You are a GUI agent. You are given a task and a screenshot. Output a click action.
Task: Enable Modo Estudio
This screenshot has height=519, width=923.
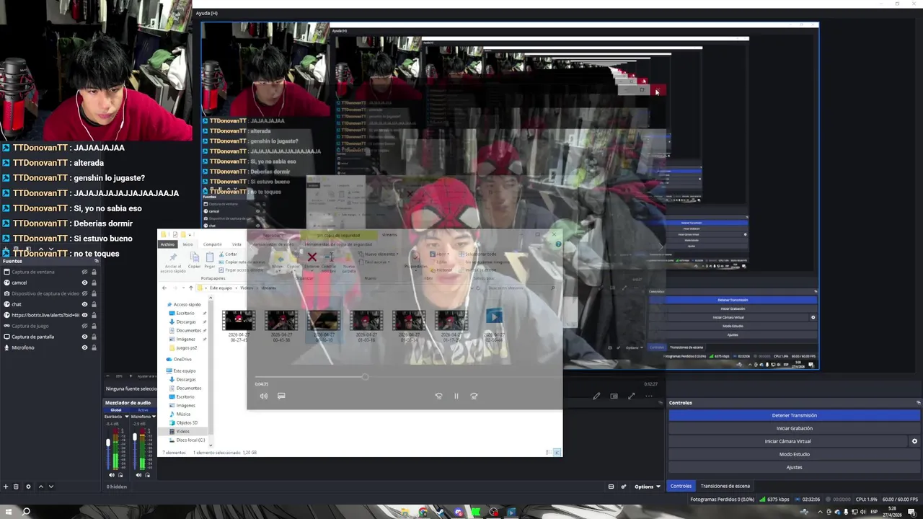point(794,454)
